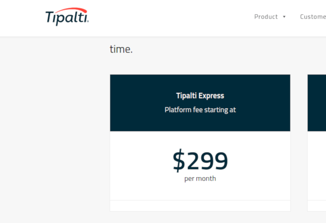Click the Tipalti Express plan title
This screenshot has width=326, height=223.
[200, 96]
